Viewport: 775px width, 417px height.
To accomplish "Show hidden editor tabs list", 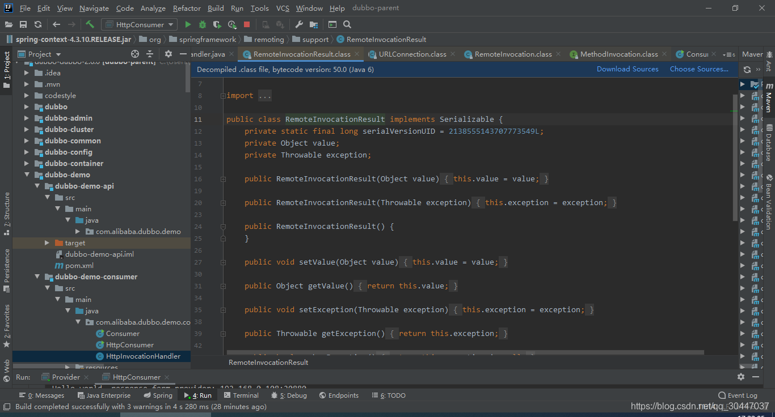I will (730, 54).
